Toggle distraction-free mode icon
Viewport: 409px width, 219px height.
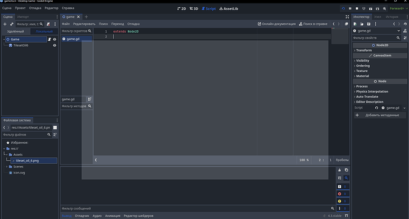click(347, 17)
